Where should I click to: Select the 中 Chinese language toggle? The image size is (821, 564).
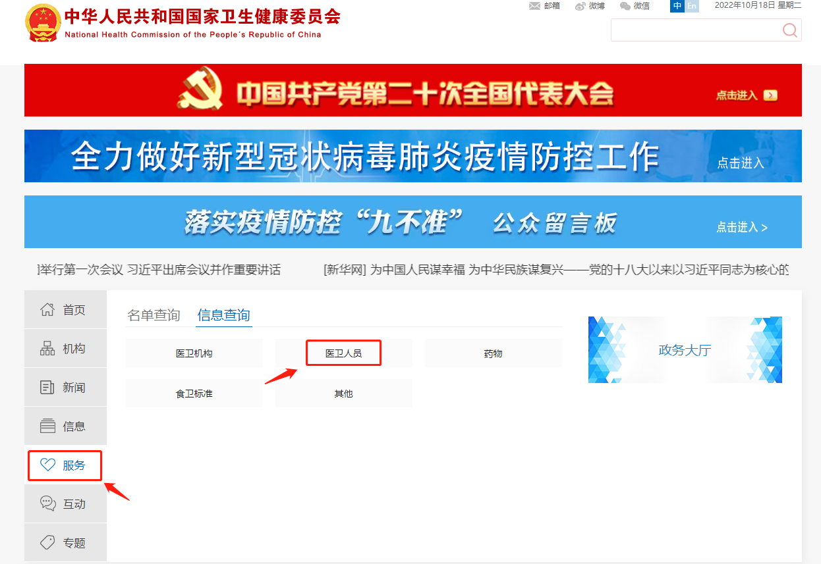tap(677, 6)
